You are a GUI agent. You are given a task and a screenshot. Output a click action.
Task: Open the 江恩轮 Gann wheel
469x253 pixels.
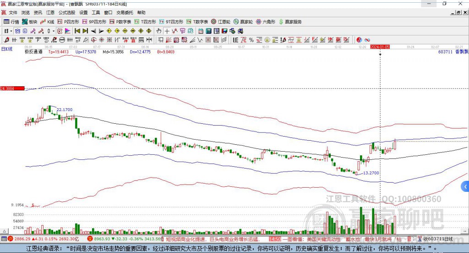pos(221,22)
